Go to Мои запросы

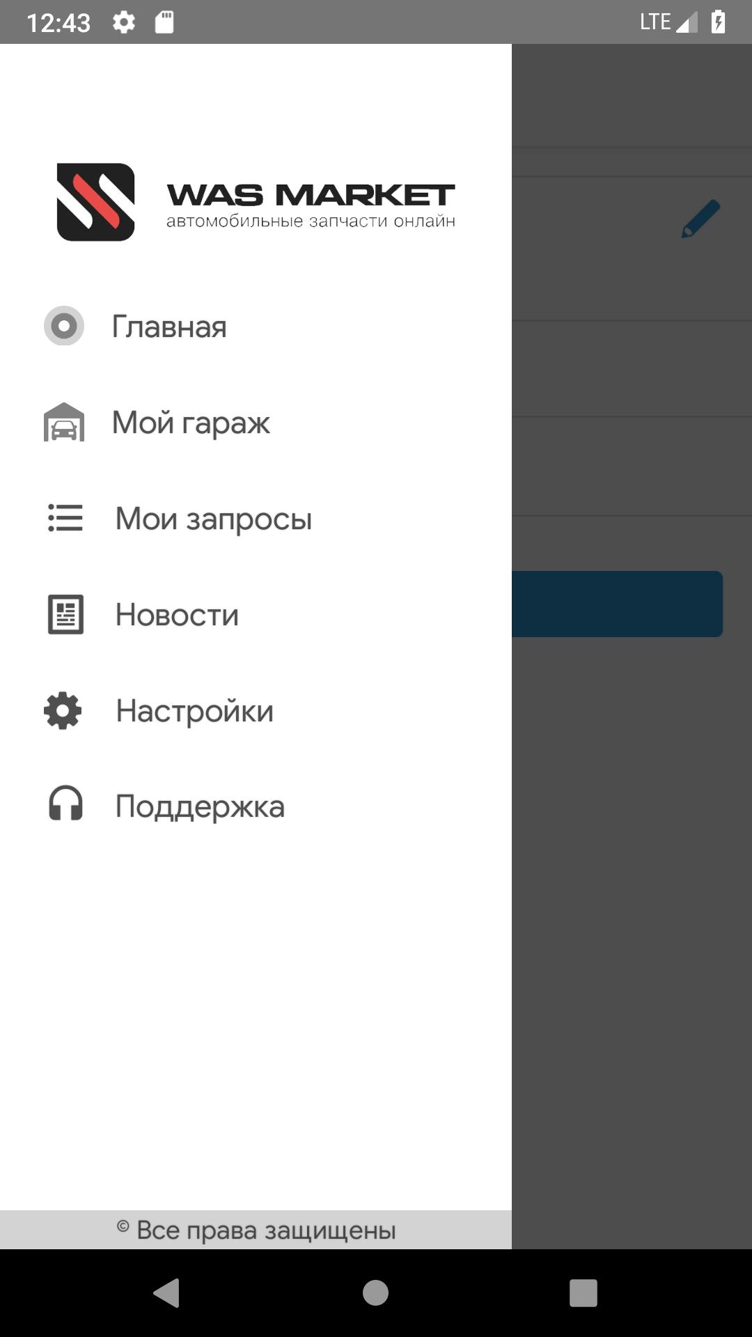click(x=256, y=518)
